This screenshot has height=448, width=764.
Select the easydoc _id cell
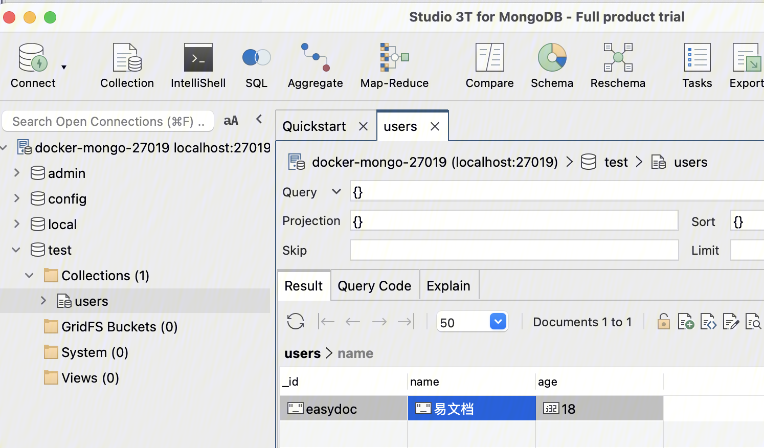tap(344, 409)
